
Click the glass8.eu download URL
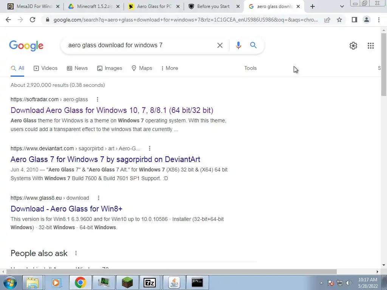50,198
